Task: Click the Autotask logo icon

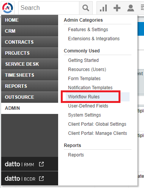Action: 8,8
